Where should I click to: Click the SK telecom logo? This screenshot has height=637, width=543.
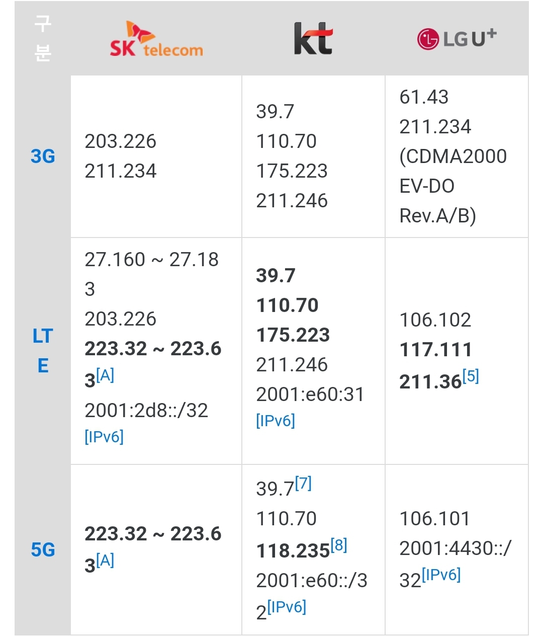pyautogui.click(x=156, y=39)
